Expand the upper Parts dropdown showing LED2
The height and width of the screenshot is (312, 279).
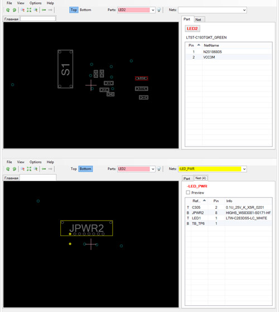(x=153, y=10)
